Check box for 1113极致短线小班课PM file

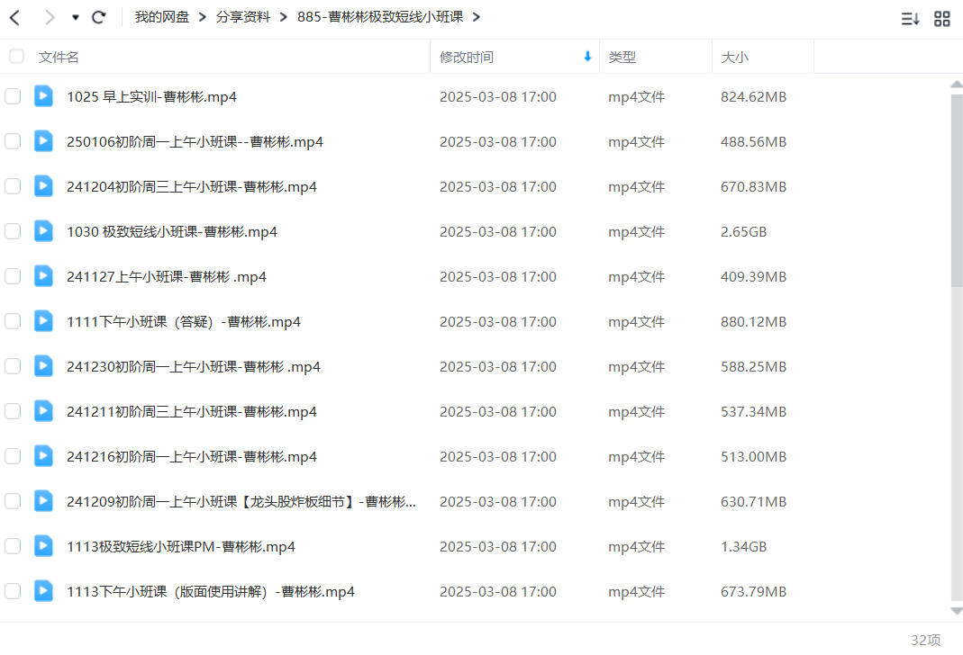point(13,546)
